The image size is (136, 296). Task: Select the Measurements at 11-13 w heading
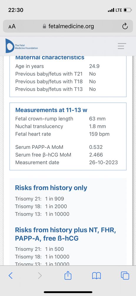tap(51, 110)
